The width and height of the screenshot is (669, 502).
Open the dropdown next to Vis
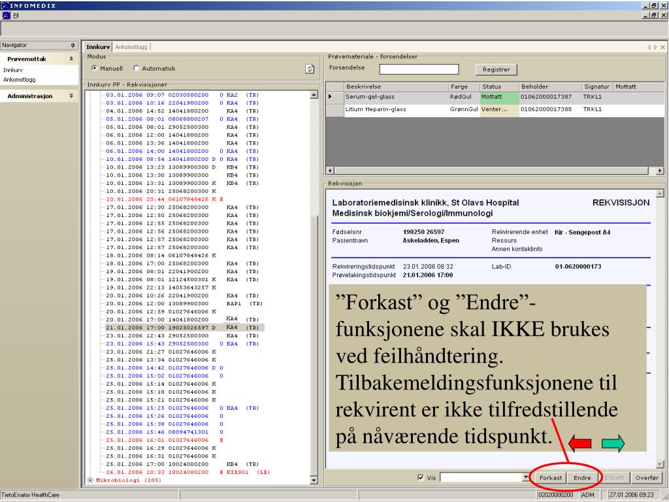526,478
